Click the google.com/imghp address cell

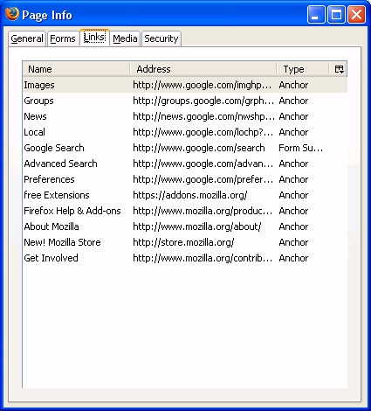coord(203,85)
